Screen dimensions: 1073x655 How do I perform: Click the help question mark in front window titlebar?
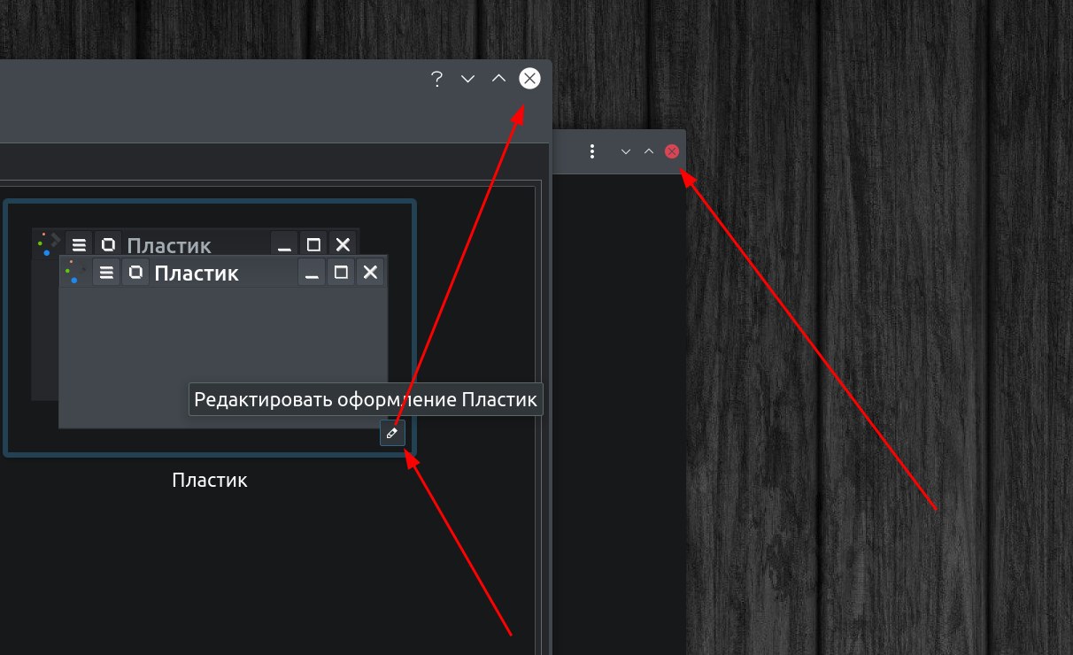[436, 79]
